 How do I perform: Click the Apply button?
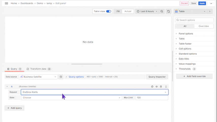click(202, 3)
